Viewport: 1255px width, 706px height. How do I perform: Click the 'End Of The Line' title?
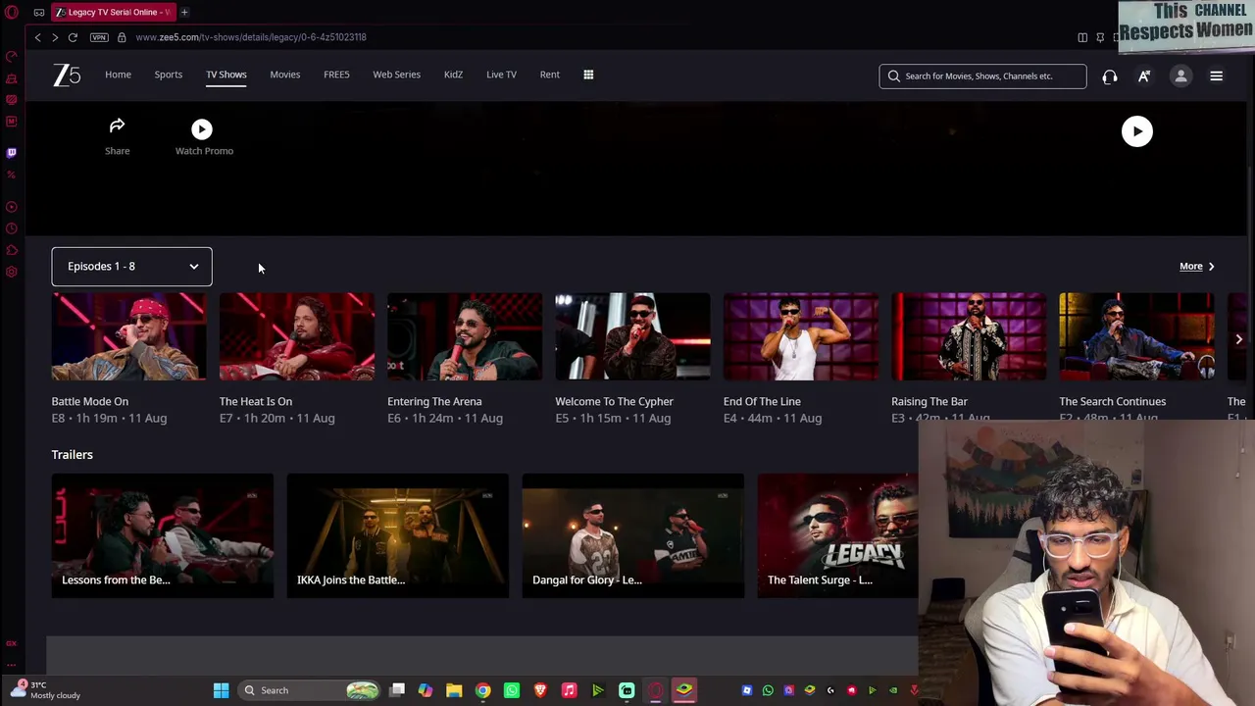click(762, 401)
